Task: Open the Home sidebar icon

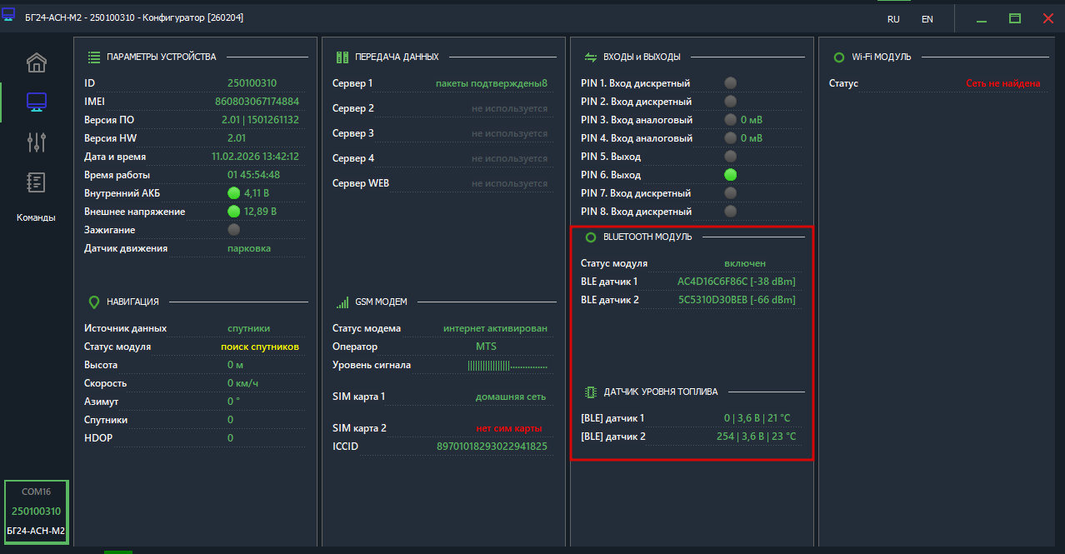Action: 37,62
